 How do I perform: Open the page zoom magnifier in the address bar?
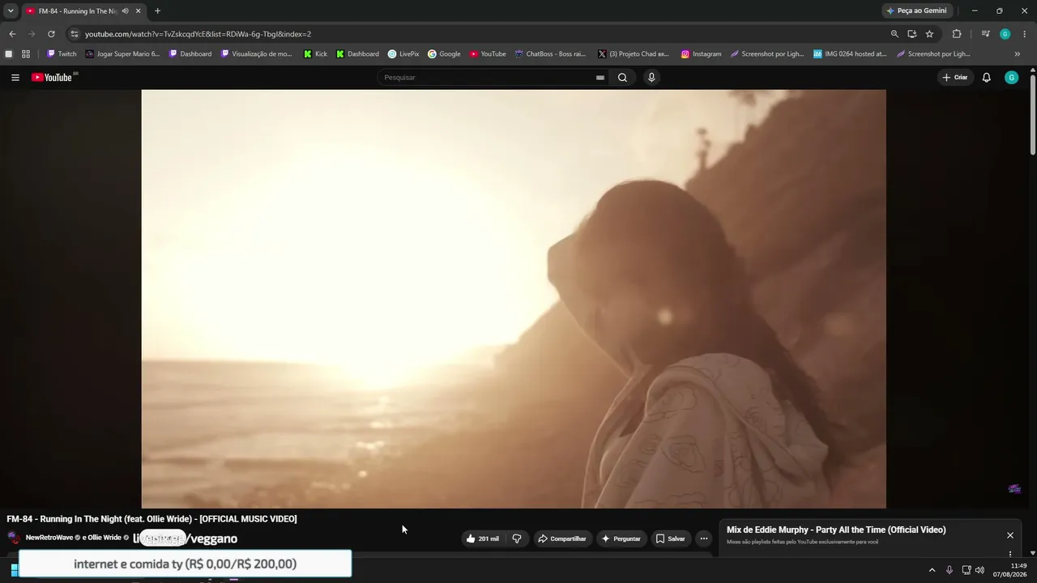[x=894, y=34]
